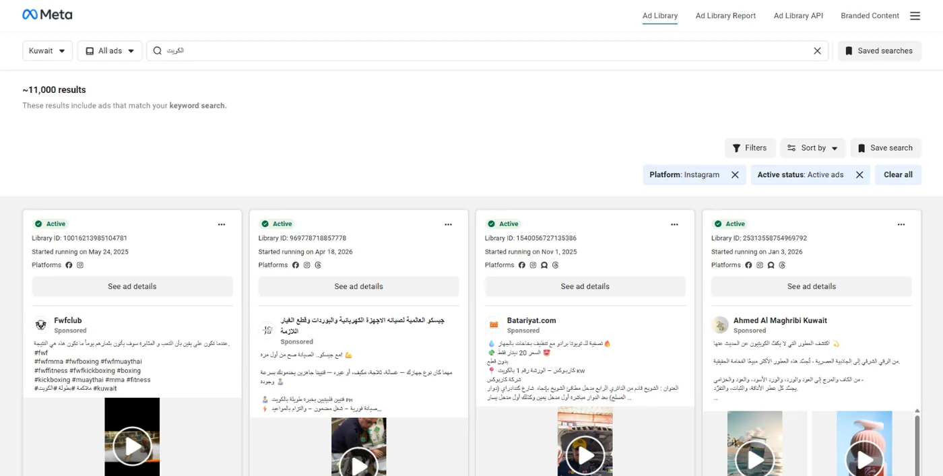943x476 pixels.
Task: Remove the Active status filter chip
Action: click(859, 174)
